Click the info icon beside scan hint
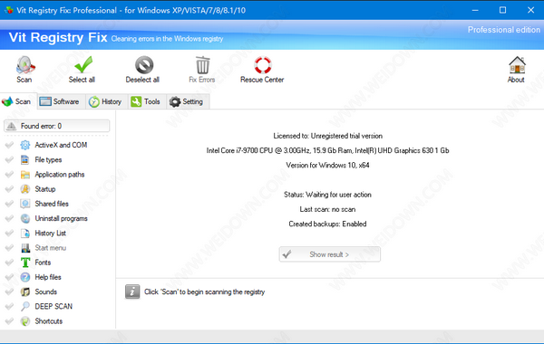The height and width of the screenshot is (344, 544). [x=132, y=291]
